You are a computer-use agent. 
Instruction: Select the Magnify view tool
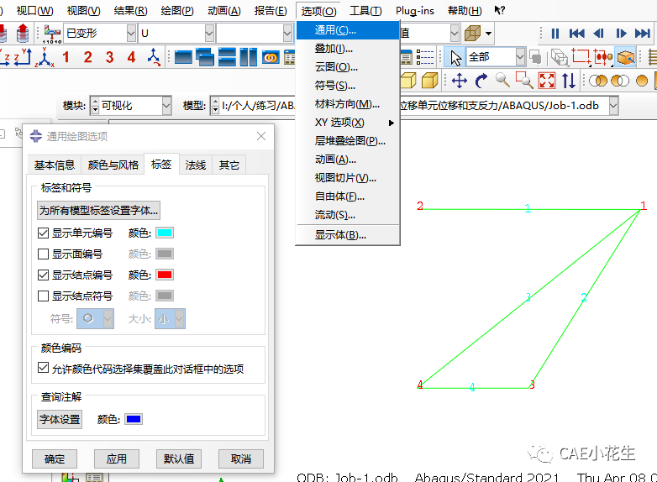(x=502, y=80)
